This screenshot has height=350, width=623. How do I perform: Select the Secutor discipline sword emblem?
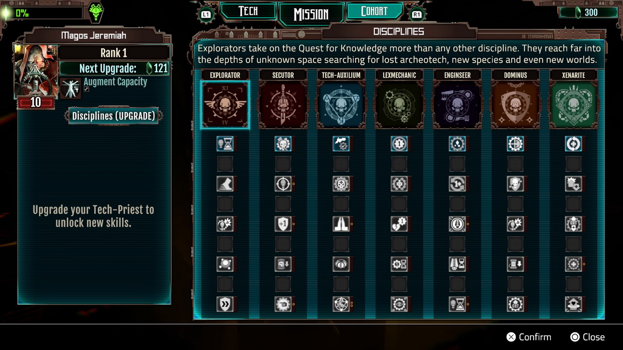[283, 105]
